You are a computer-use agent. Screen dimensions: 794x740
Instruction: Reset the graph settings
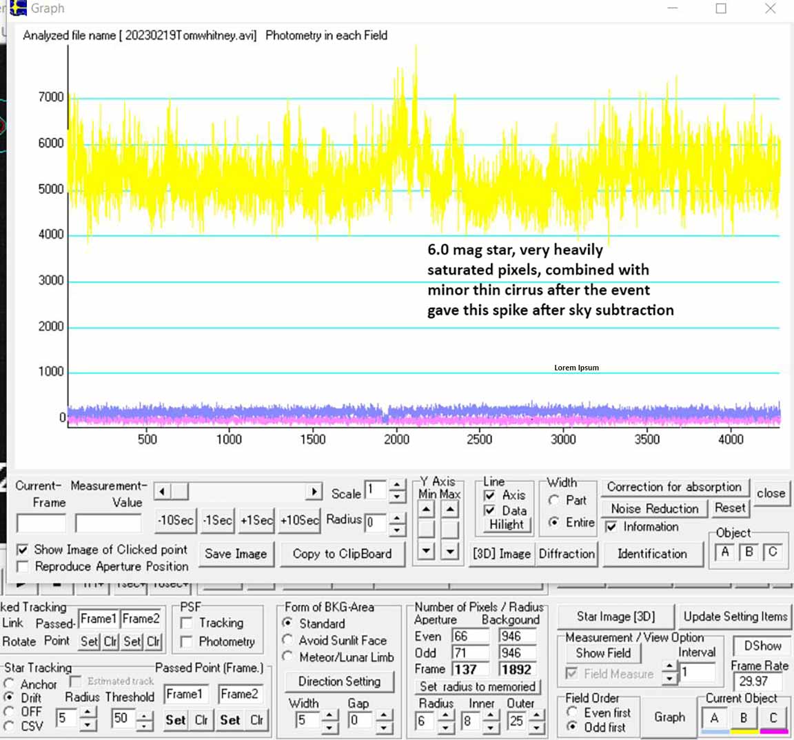(x=730, y=508)
